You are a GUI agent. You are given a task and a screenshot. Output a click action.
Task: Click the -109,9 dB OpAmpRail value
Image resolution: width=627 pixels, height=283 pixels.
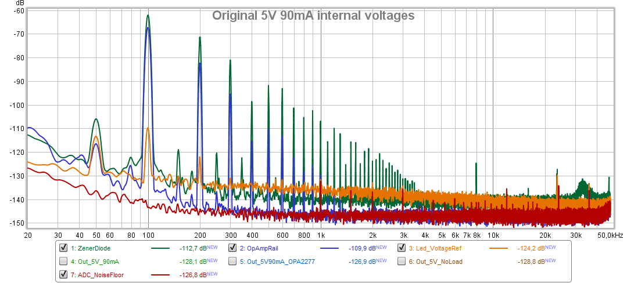[x=362, y=248]
